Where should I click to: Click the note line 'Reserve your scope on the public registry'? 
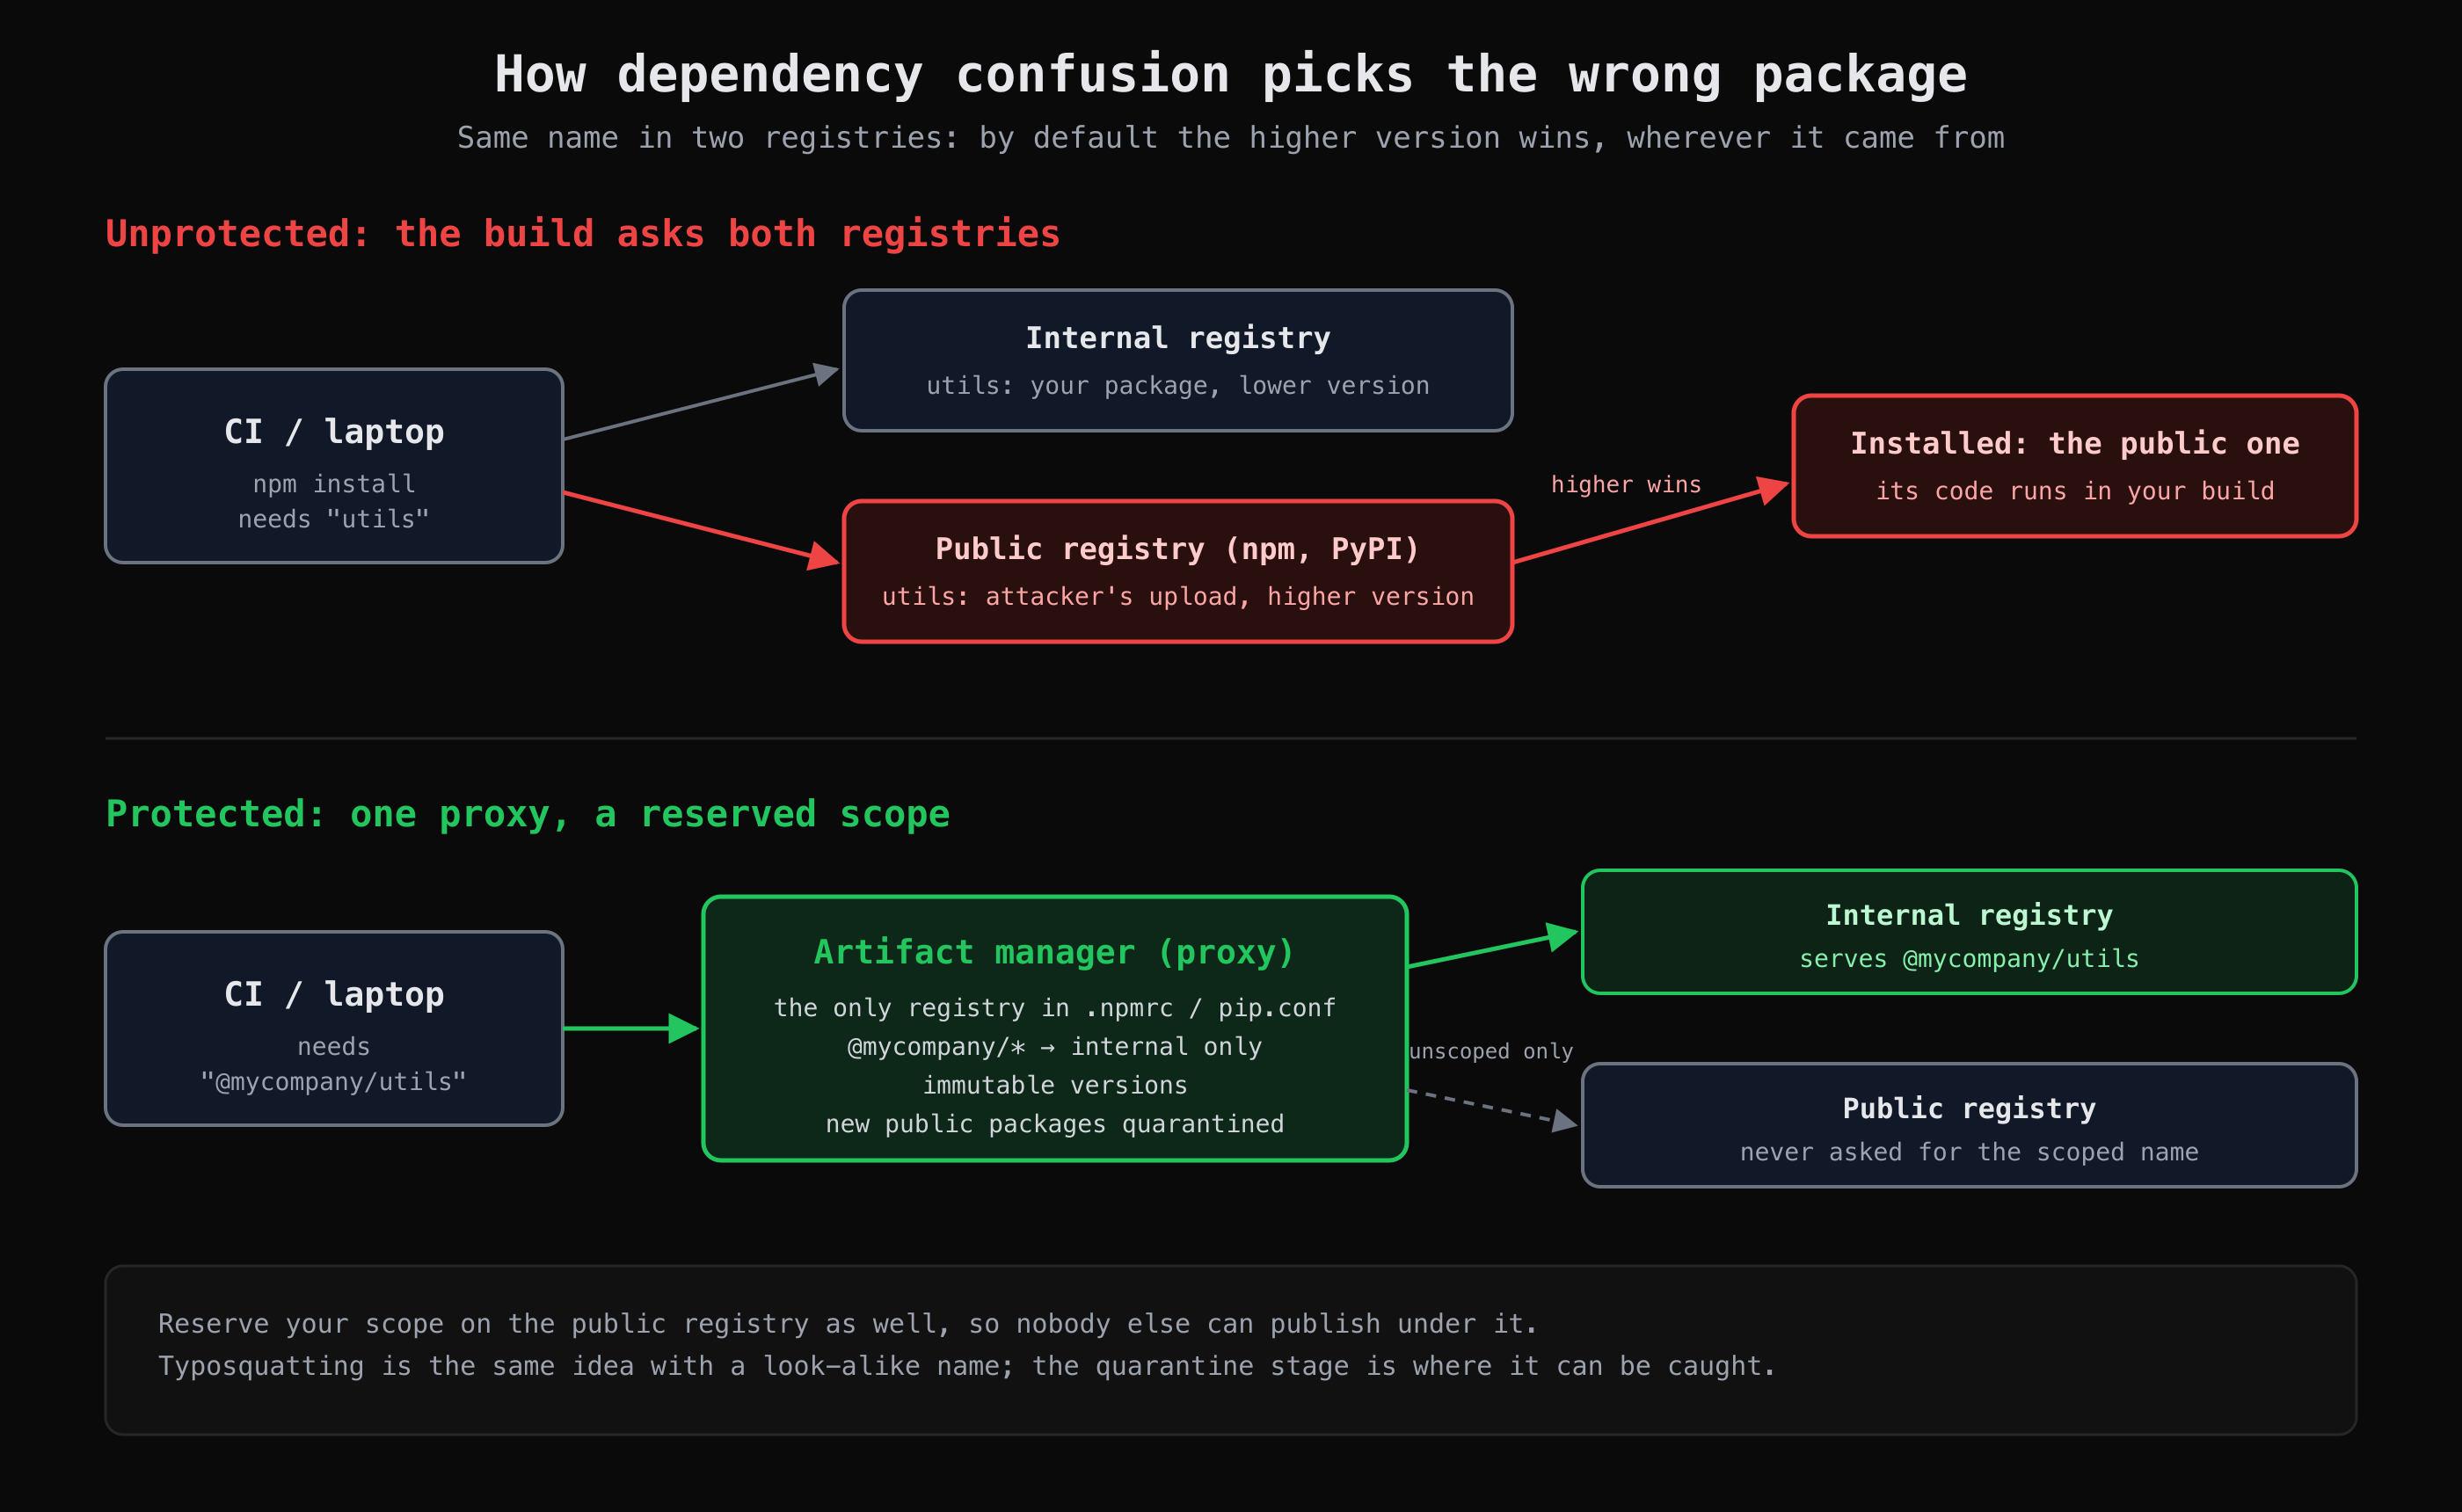pyautogui.click(x=847, y=1324)
